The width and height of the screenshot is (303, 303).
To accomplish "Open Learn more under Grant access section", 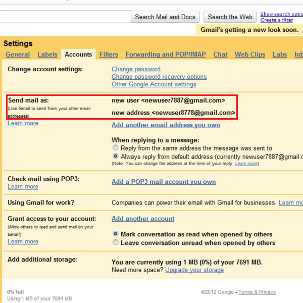I will click(x=23, y=241).
